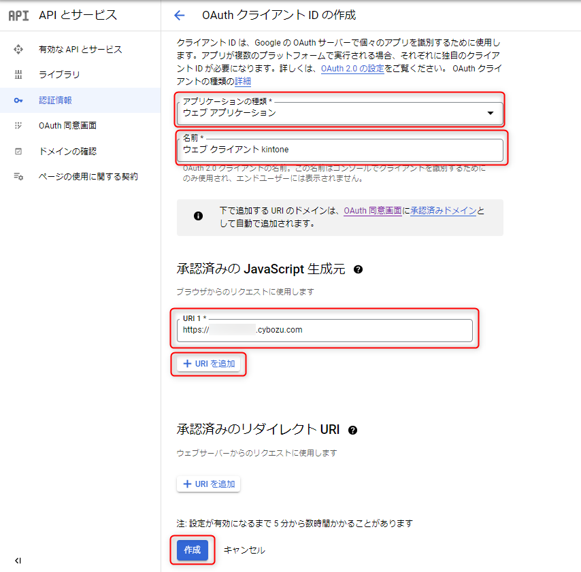Click the 作成 button
The width and height of the screenshot is (581, 572).
click(x=193, y=550)
